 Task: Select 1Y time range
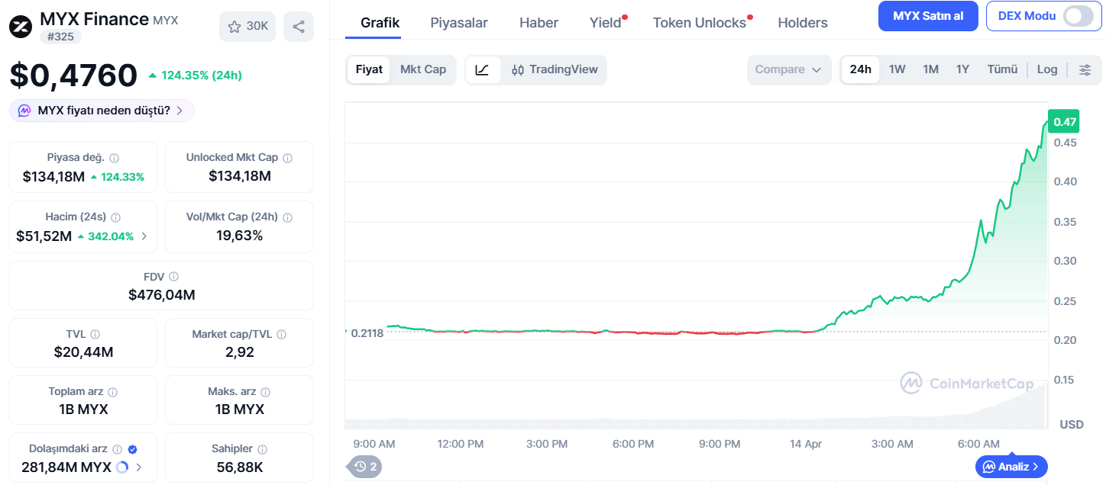pos(963,69)
